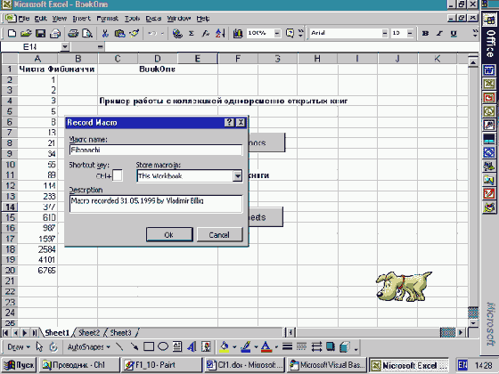Open the Store macro in dropdown
Screen dimensions: 499x374
pos(237,176)
